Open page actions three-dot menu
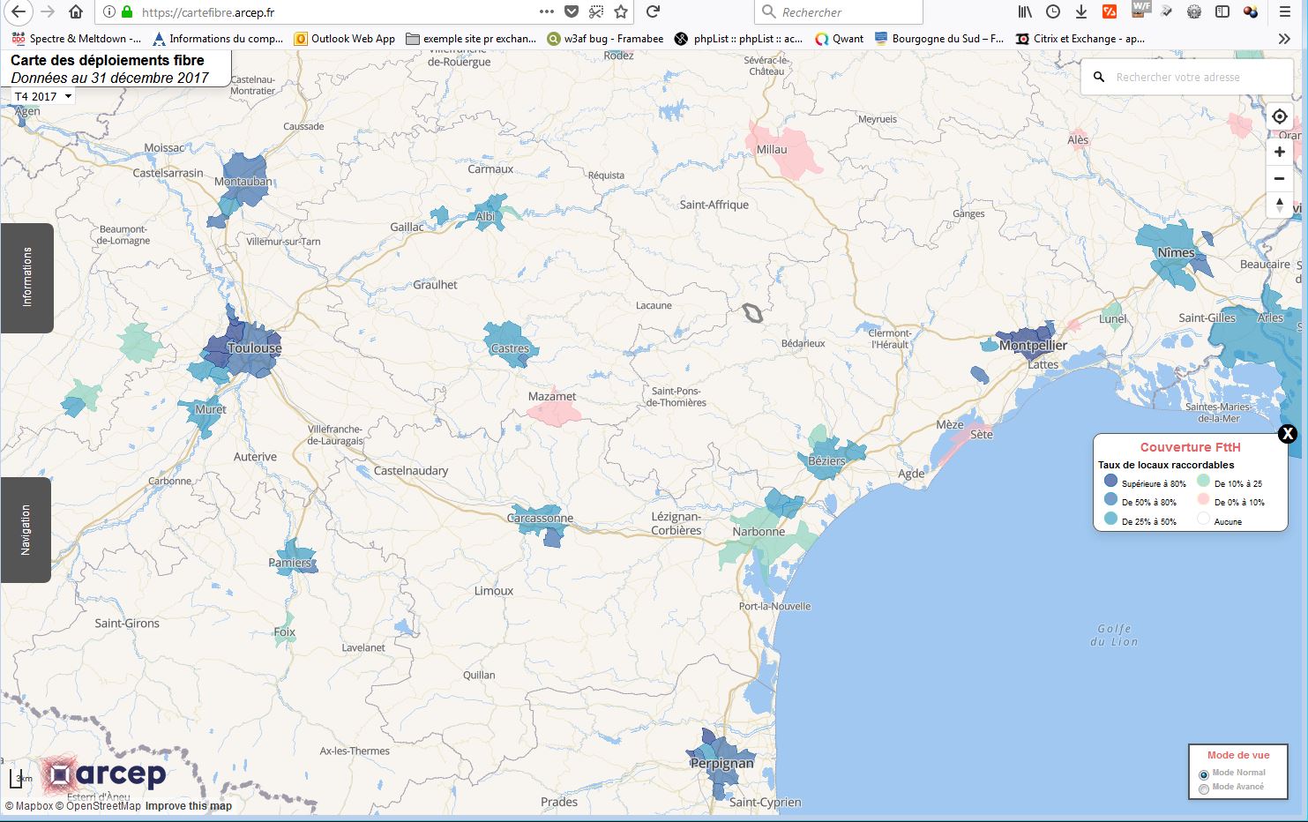This screenshot has width=1308, height=822. pos(547,11)
